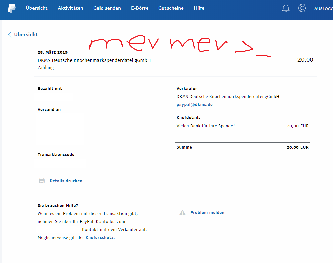Click the back chevron next to Übersicht

tap(10, 35)
